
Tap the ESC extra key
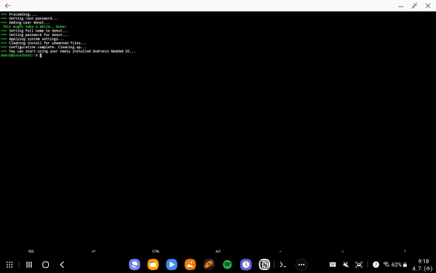point(31,251)
